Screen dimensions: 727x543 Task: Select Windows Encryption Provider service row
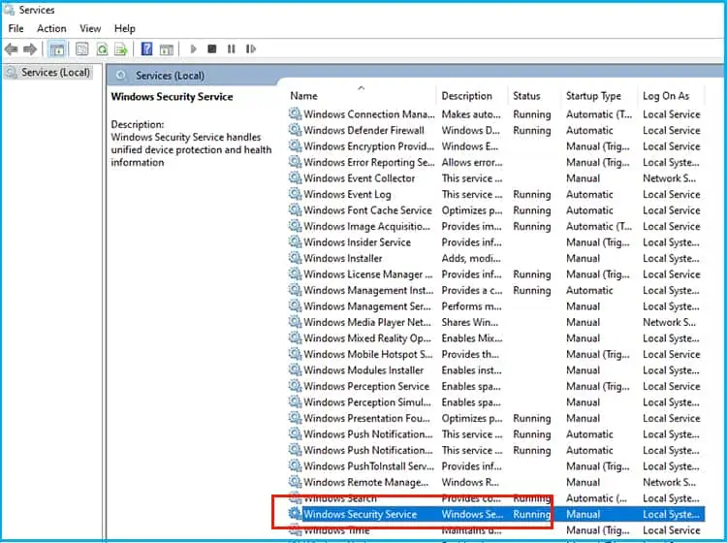click(496, 146)
